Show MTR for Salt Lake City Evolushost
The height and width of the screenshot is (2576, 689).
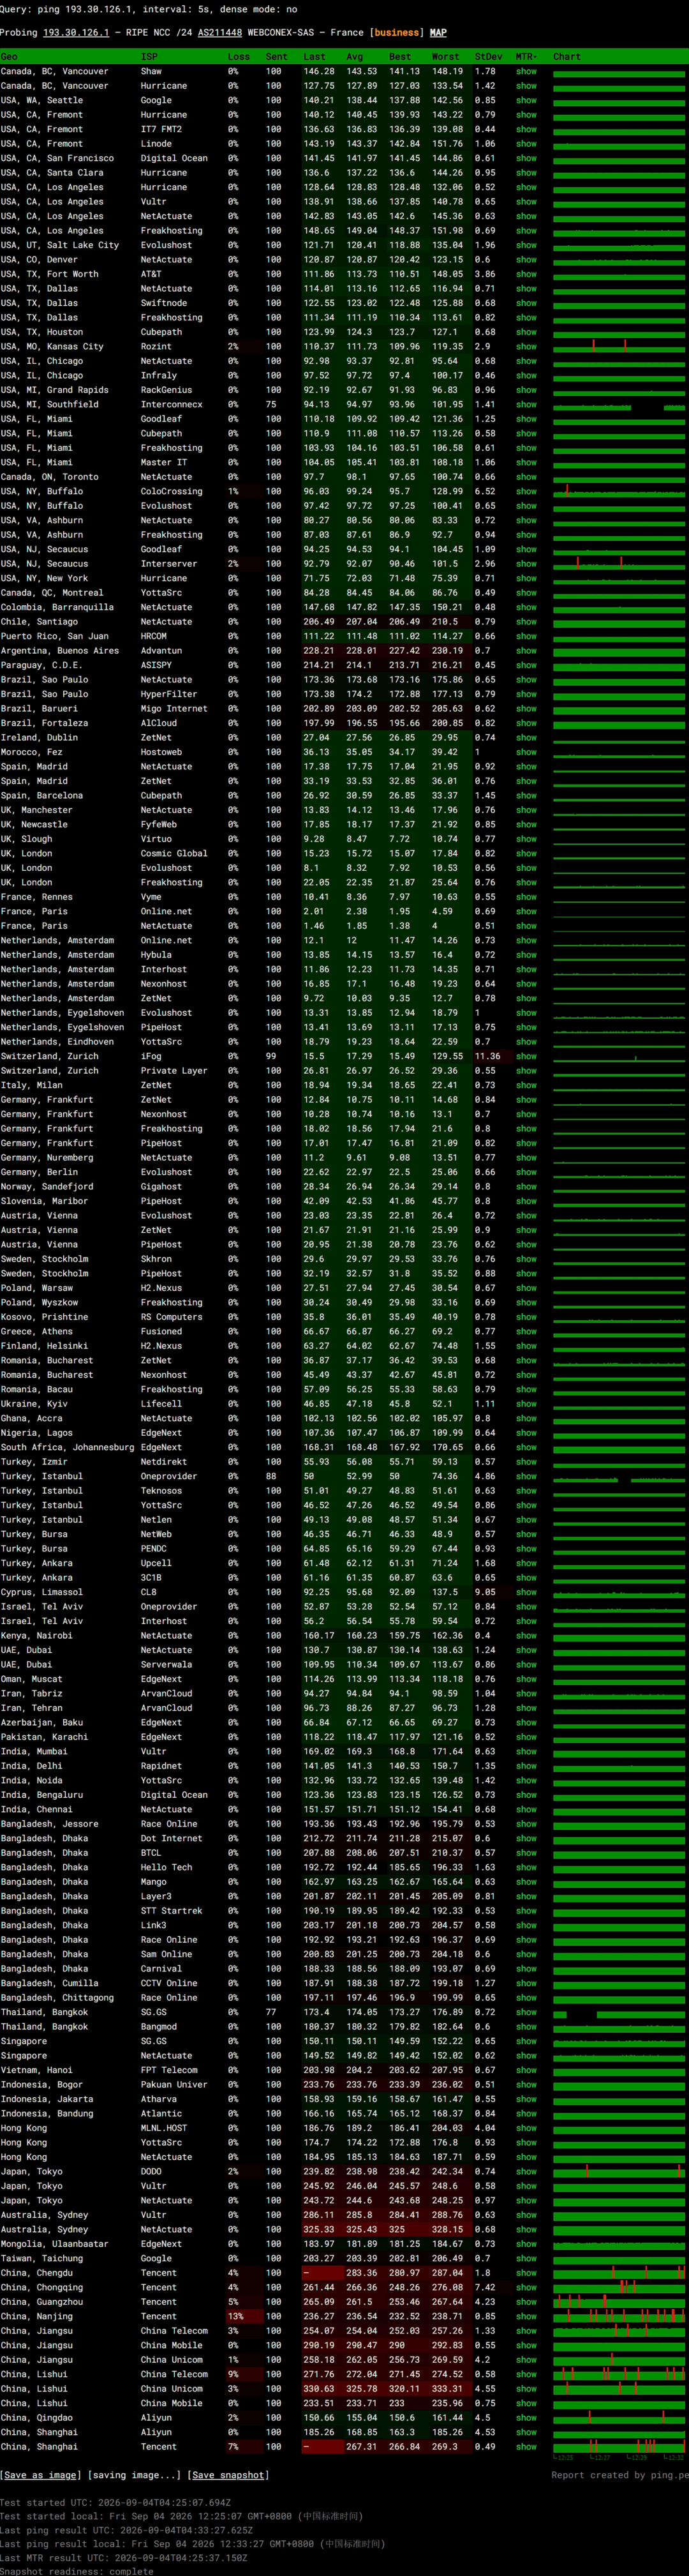[526, 245]
